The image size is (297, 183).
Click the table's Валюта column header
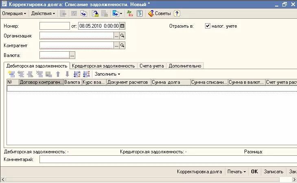click(x=73, y=82)
